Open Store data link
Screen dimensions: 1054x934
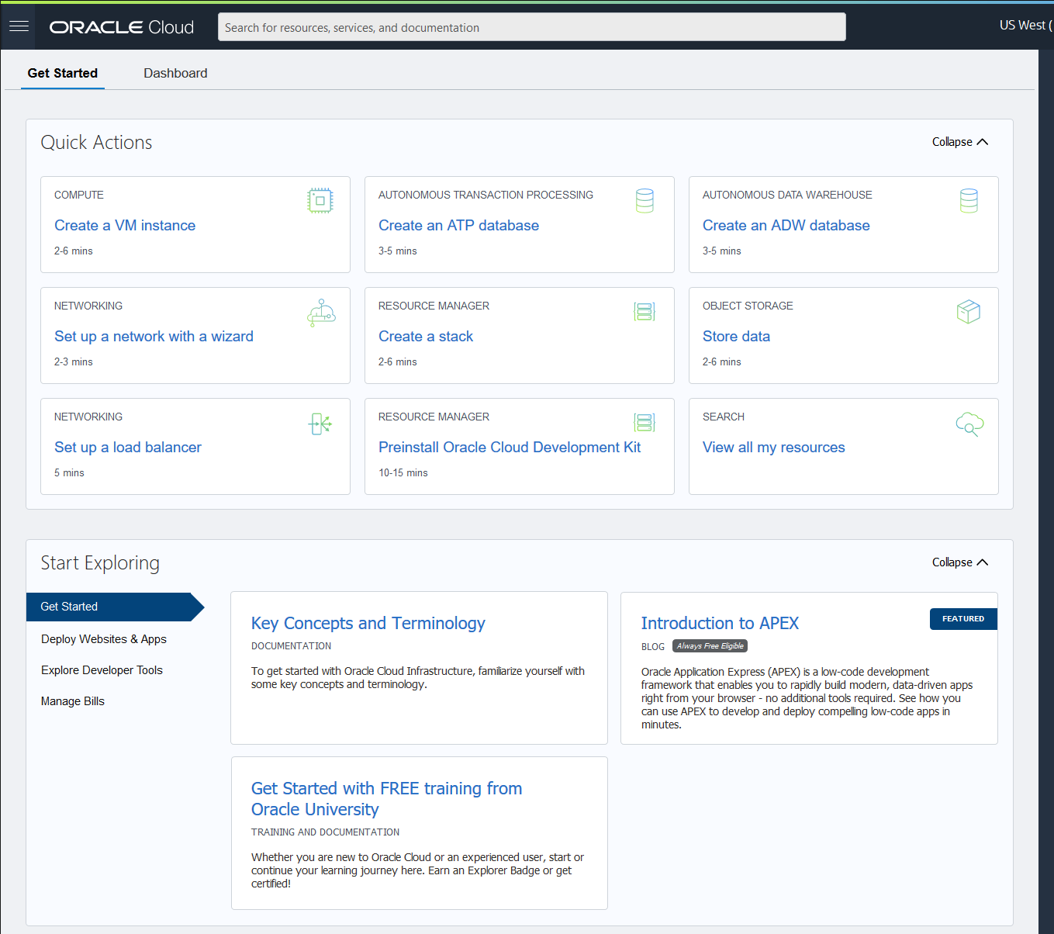coord(736,337)
